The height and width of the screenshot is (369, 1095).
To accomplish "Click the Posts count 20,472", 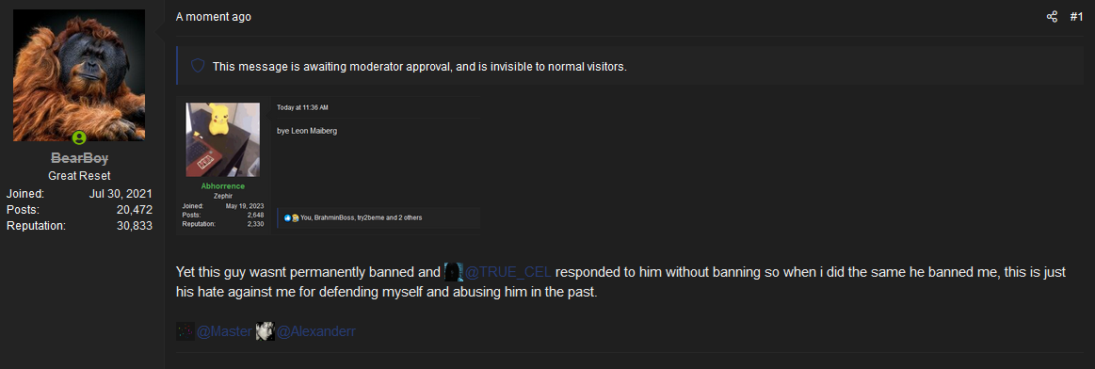I will pyautogui.click(x=135, y=209).
